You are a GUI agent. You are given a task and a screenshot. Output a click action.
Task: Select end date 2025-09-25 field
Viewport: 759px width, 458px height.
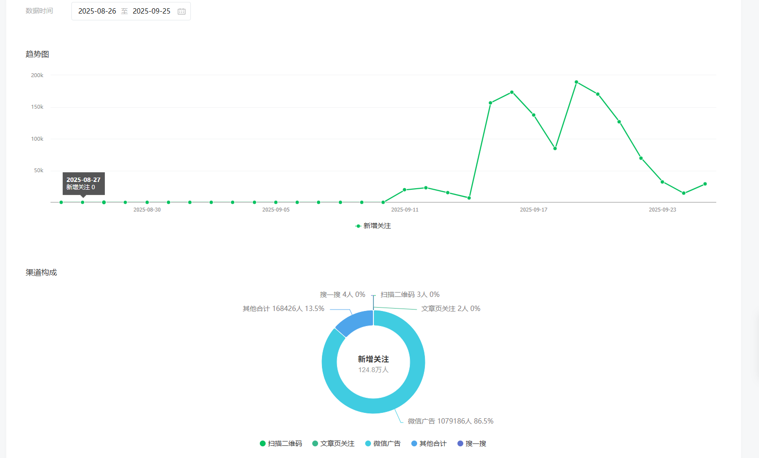(152, 11)
